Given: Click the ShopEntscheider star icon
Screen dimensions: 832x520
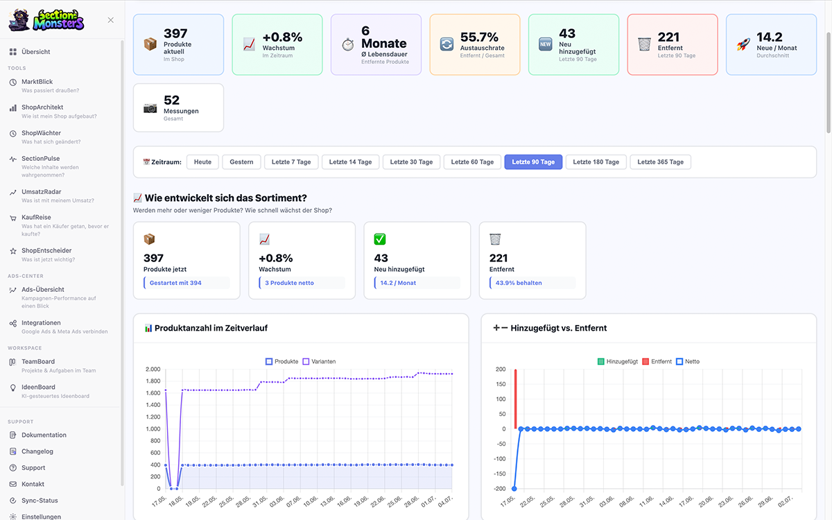Looking at the screenshot, I should click(13, 251).
